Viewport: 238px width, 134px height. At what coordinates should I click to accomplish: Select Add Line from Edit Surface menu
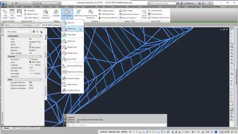point(73,22)
